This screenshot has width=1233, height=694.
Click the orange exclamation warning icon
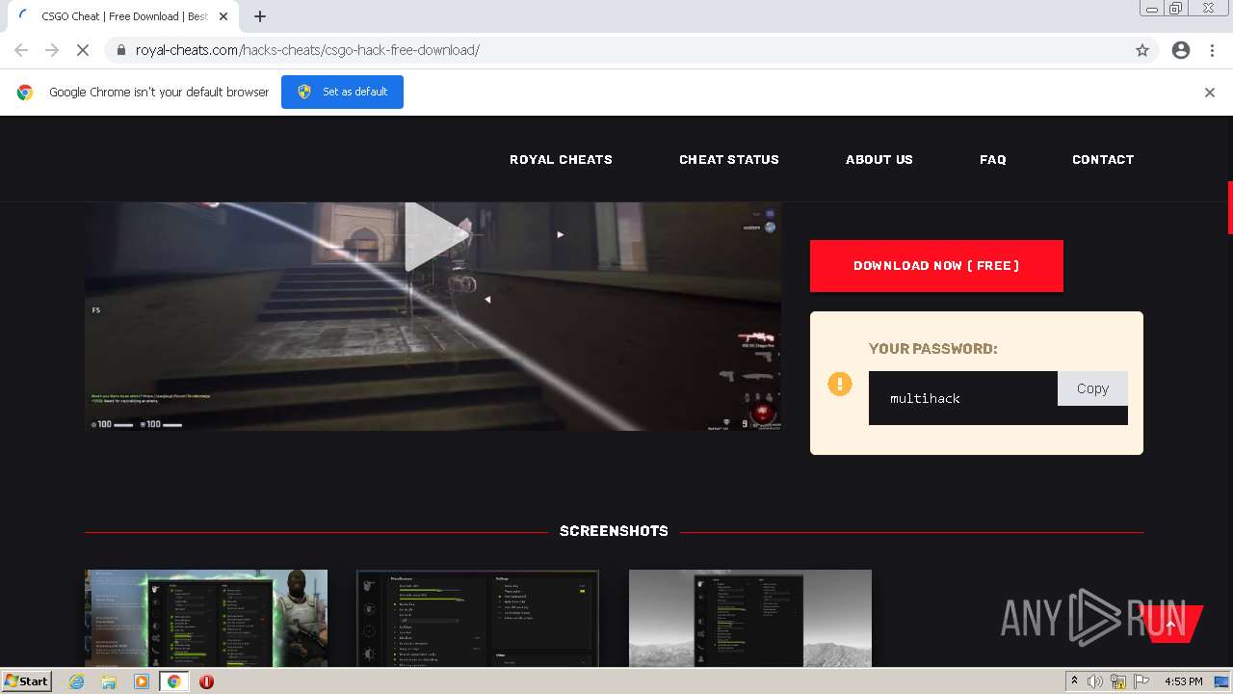click(x=840, y=384)
